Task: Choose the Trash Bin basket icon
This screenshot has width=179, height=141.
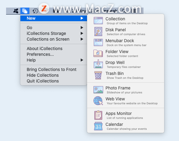Action: (x=98, y=75)
